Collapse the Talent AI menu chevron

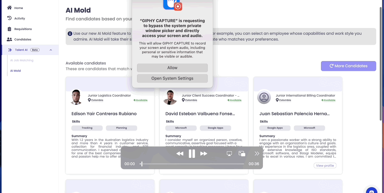pyautogui.click(x=51, y=50)
